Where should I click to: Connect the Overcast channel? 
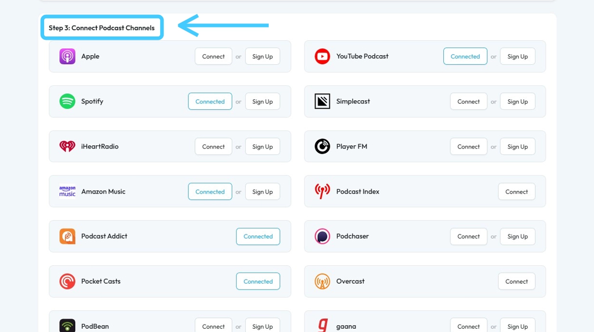[x=517, y=281]
